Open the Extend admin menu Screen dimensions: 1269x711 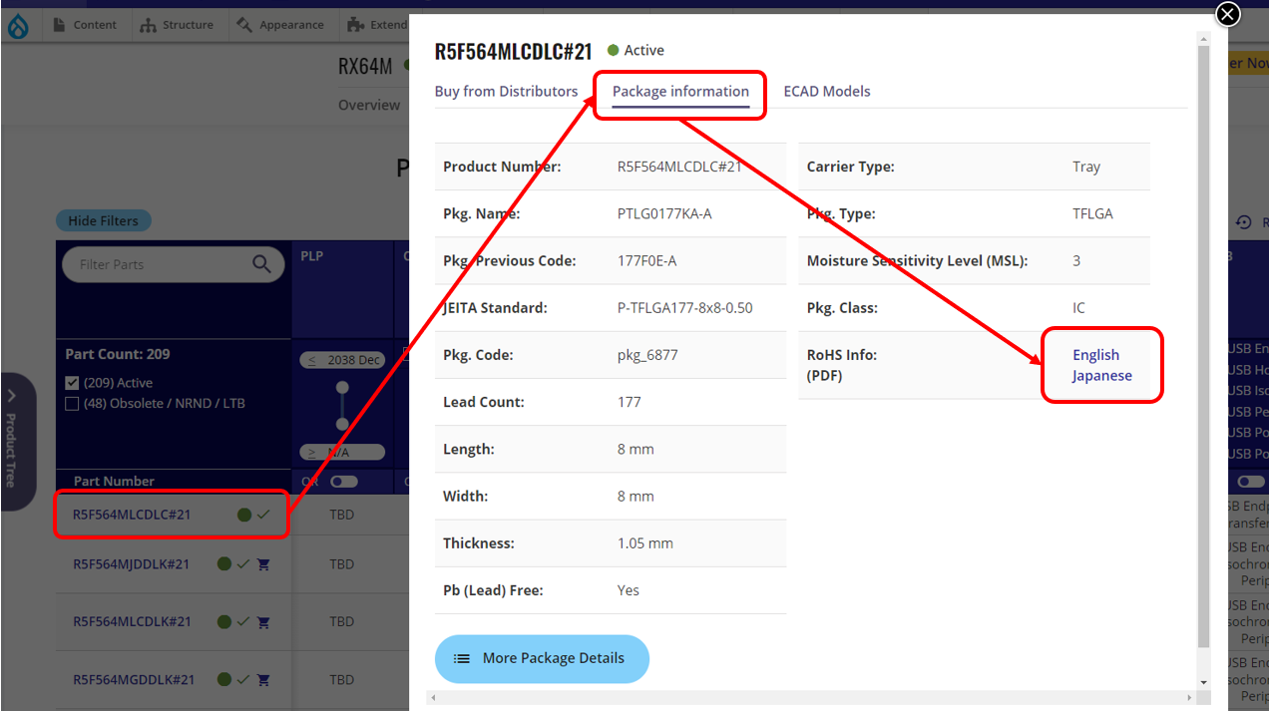[x=377, y=25]
